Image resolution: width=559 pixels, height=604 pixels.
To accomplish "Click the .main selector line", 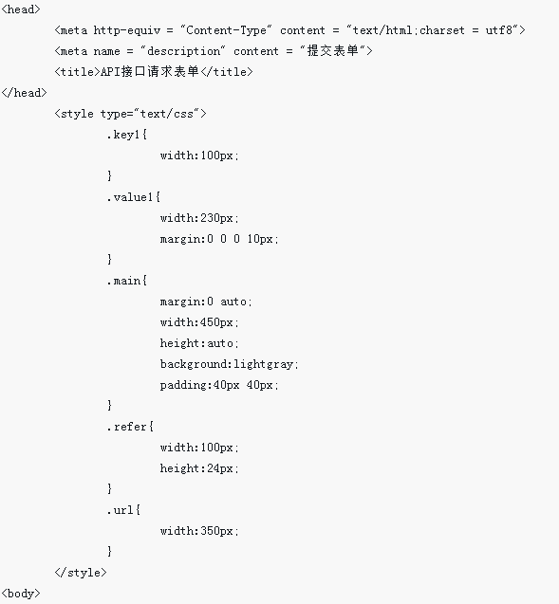I will coord(127,281).
